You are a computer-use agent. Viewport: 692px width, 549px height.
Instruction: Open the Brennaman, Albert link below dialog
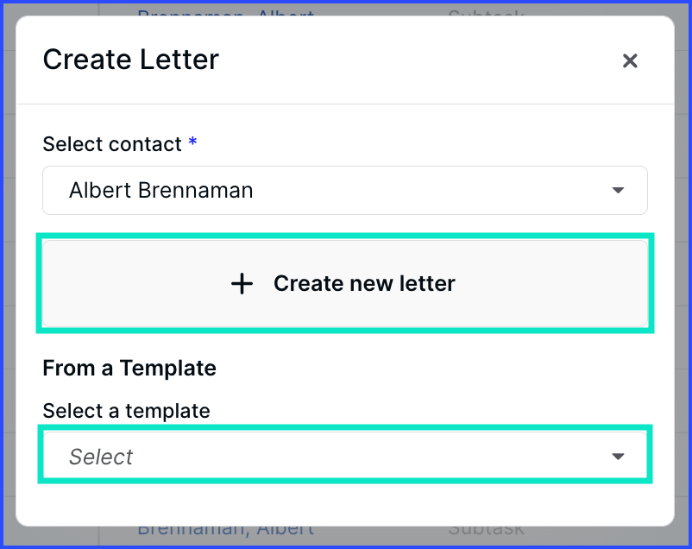(226, 528)
